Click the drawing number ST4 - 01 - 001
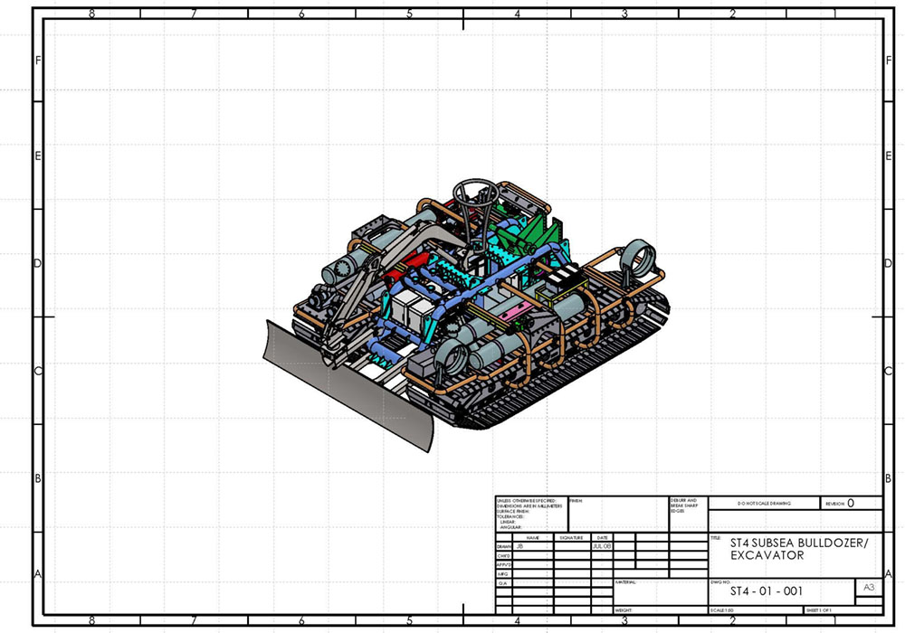 coord(767,590)
